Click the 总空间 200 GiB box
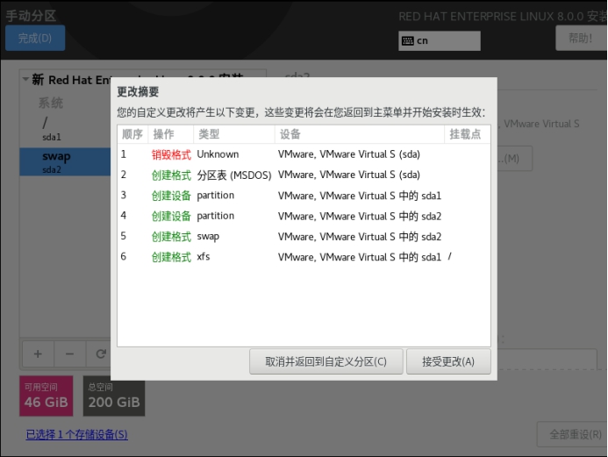The height and width of the screenshot is (457, 608). pyautogui.click(x=114, y=396)
